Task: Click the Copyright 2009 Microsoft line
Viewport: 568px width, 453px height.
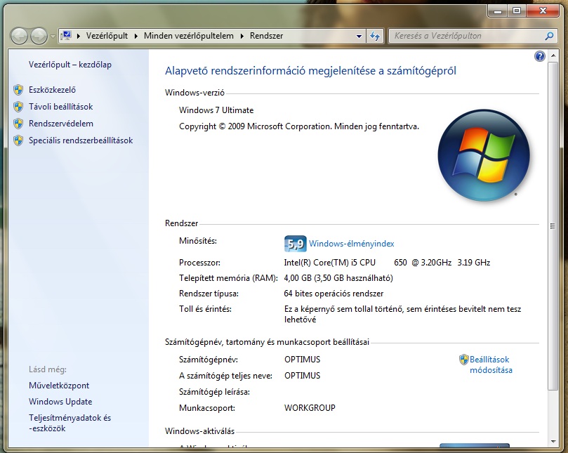Action: pos(299,126)
